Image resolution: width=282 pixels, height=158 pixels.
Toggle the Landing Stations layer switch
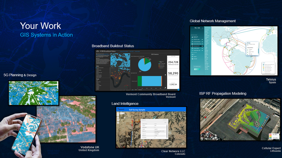click(202, 48)
